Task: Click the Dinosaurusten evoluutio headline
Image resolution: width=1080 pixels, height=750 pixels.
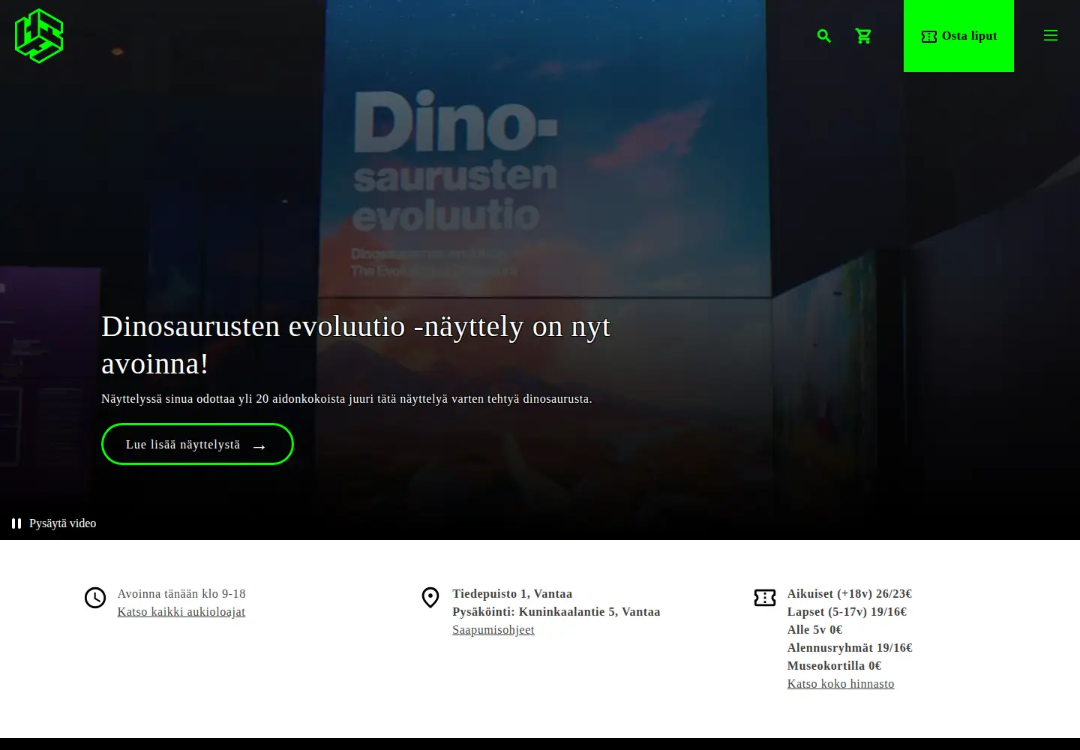Action: pyautogui.click(x=356, y=345)
